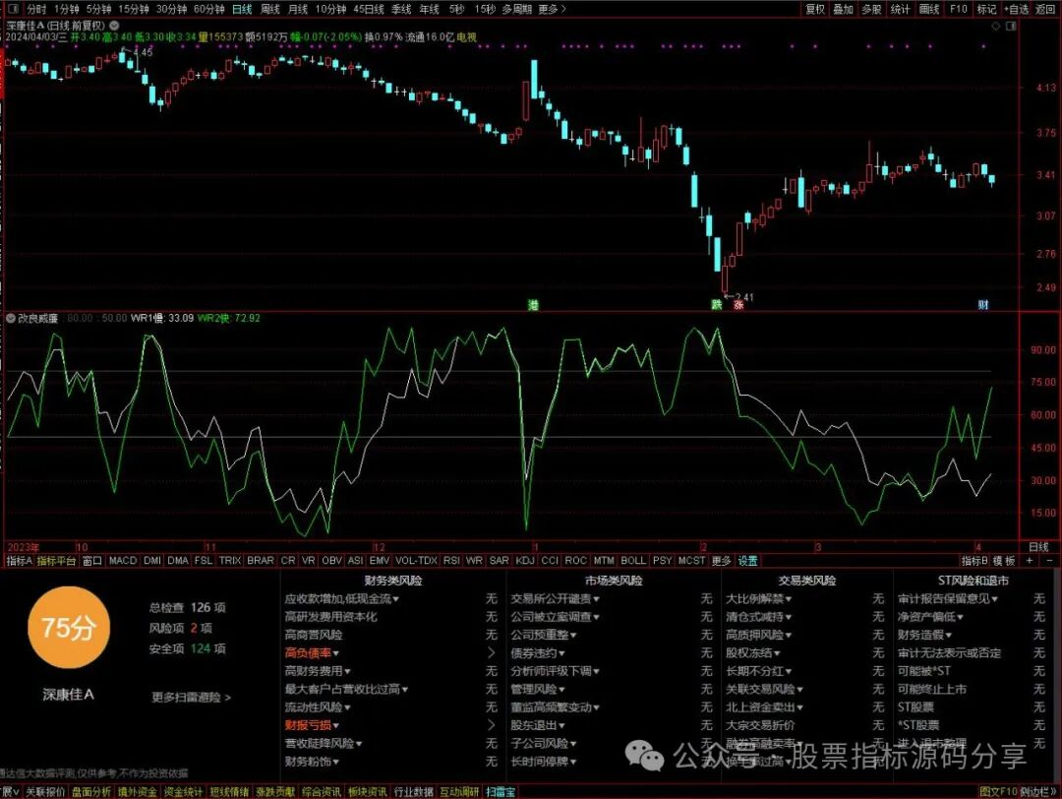Open the 关联报价 tab
Viewport: 1062px width, 799px height.
click(45, 791)
